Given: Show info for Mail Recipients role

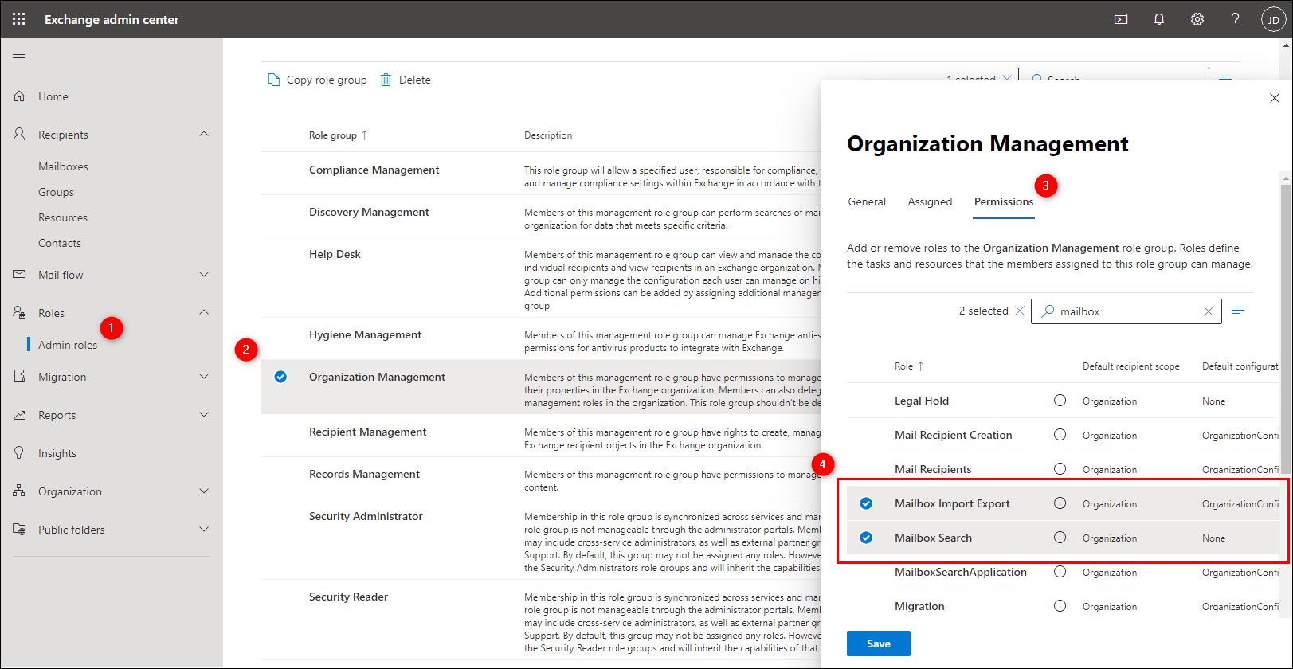Looking at the screenshot, I should [1060, 469].
